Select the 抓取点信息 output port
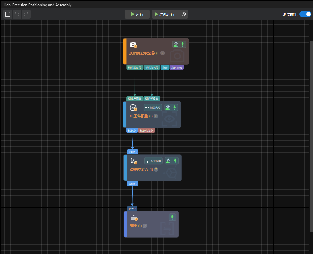Viewport: 313px width, 254px height. [x=146, y=130]
